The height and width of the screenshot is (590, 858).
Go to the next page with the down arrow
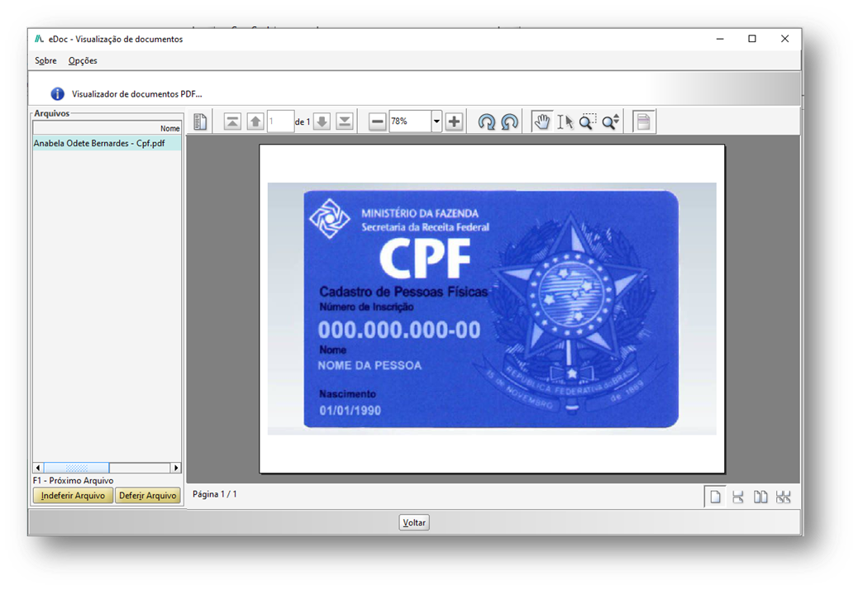tap(322, 121)
